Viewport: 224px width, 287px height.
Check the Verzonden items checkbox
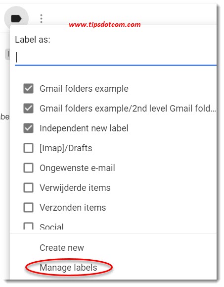(x=29, y=207)
